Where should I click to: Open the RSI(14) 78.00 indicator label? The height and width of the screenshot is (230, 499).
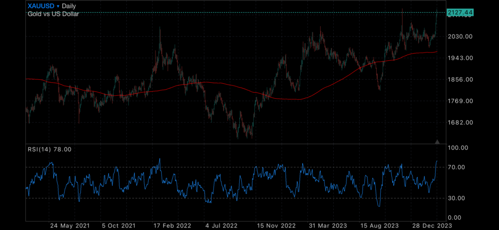50,149
